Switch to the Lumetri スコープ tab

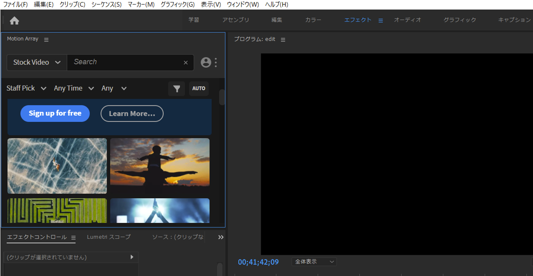pyautogui.click(x=109, y=237)
